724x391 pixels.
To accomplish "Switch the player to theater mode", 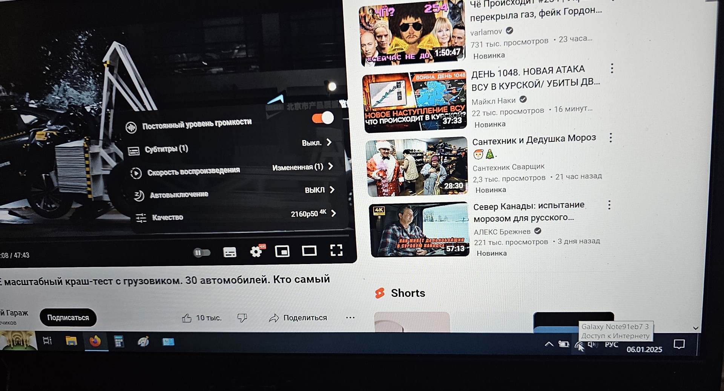I will pos(309,250).
